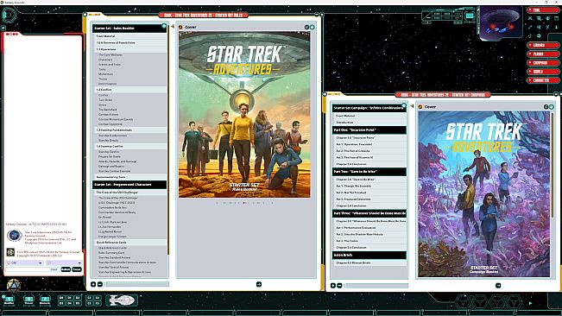This screenshot has height=316, width=562.
Task: Click the Cover link icon in campaign book
Action: click(420, 107)
